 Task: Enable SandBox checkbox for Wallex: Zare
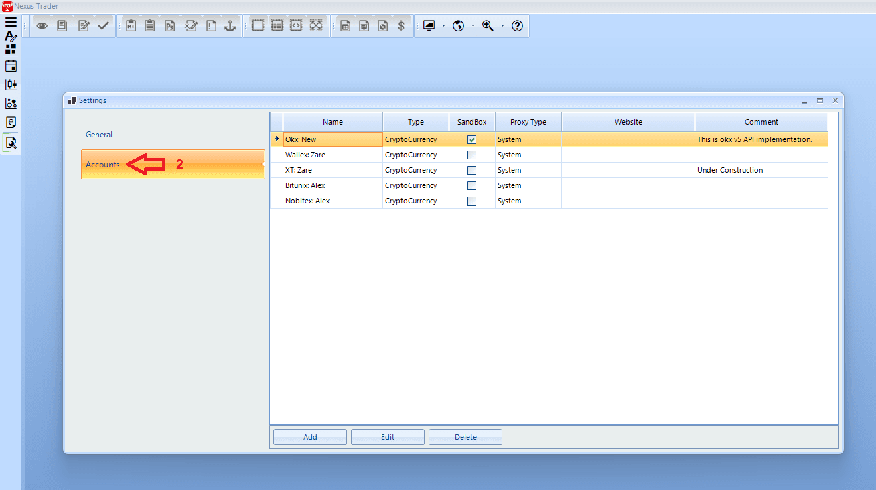click(x=471, y=155)
